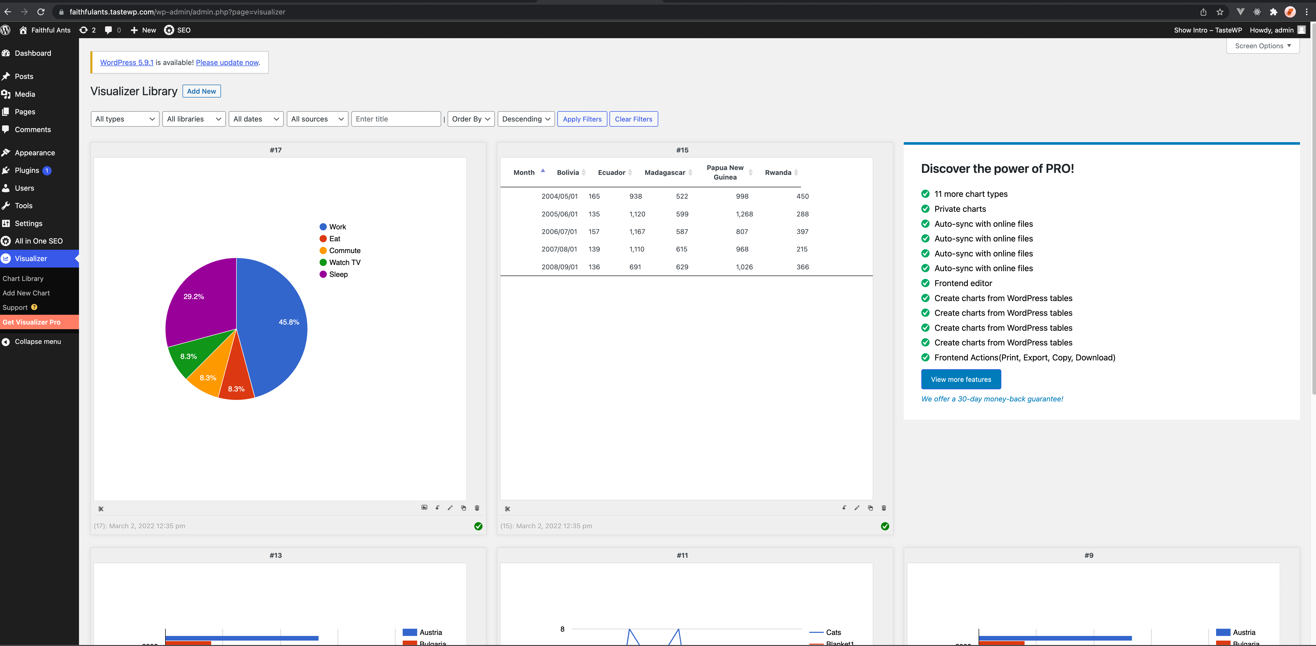Go to the Plugins menu in the sidebar
1316x646 pixels.
coord(27,171)
